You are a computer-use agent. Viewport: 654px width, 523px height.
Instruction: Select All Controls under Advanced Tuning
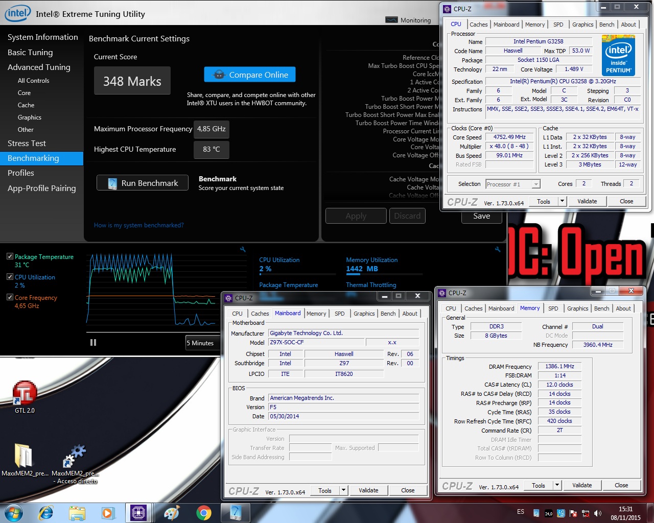point(34,81)
